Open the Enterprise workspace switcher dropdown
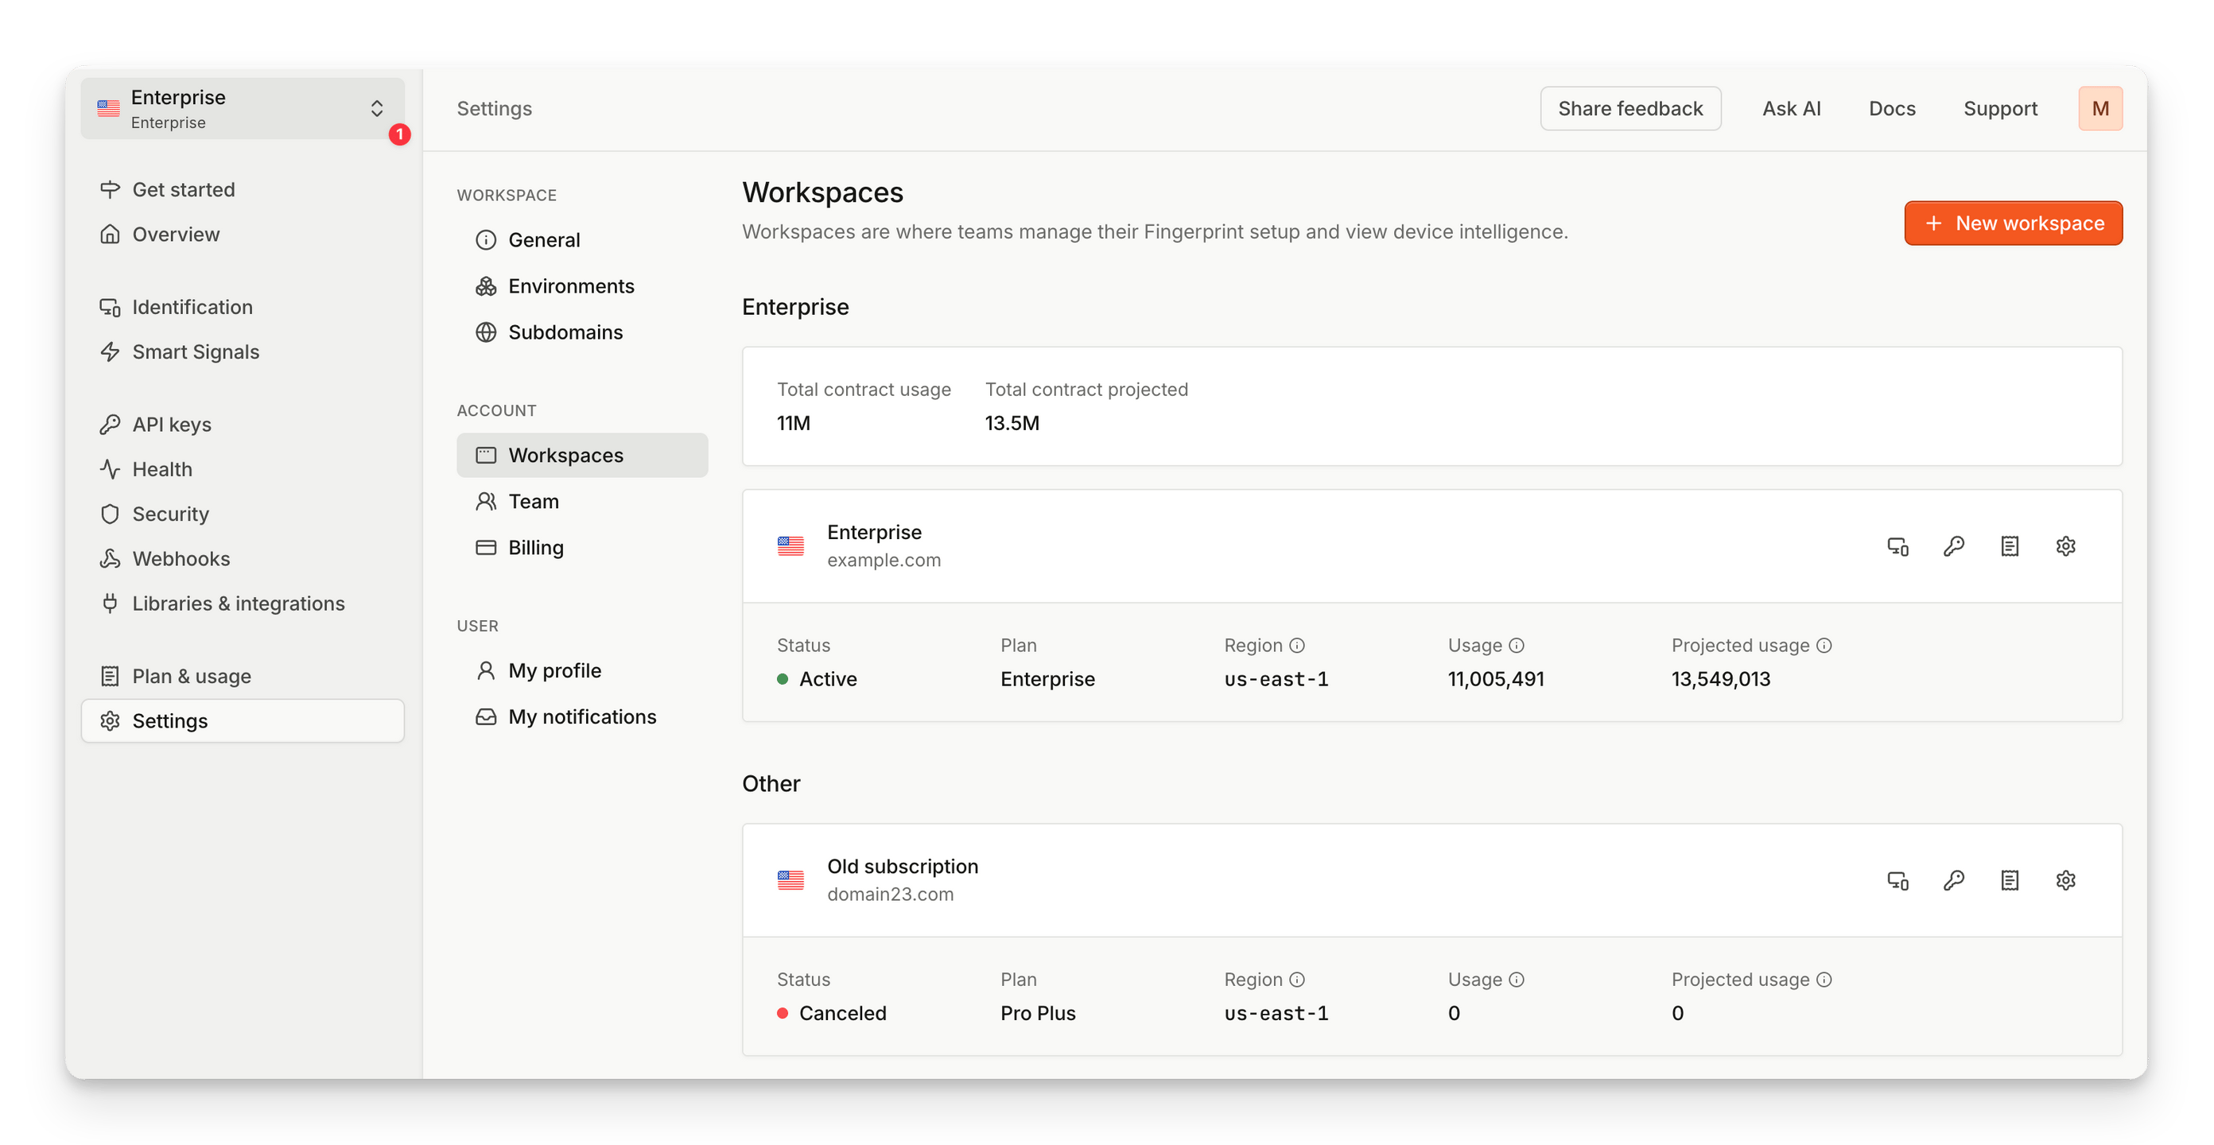Viewport: 2214px width, 1145px height. click(243, 108)
